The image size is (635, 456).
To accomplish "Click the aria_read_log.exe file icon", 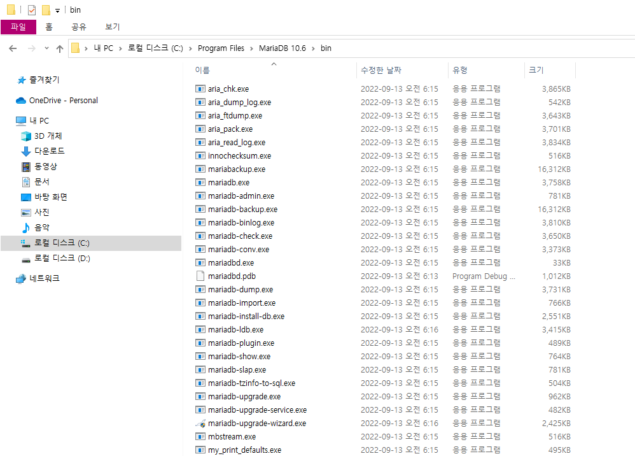I will 200,142.
